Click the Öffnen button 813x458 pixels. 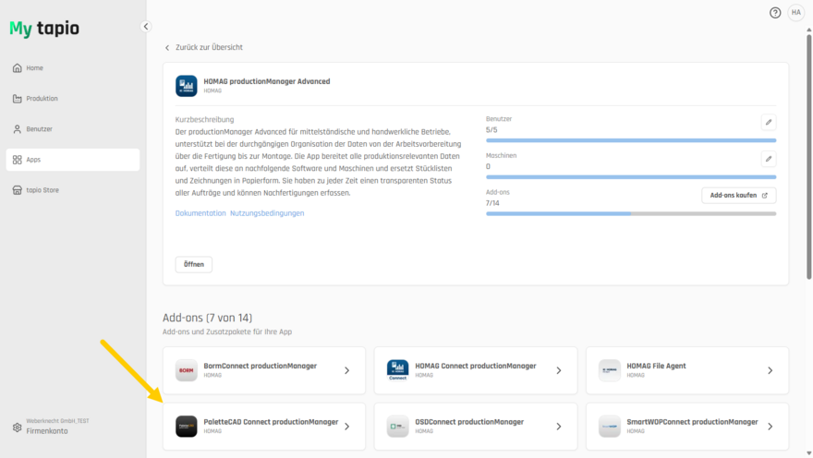(x=193, y=264)
